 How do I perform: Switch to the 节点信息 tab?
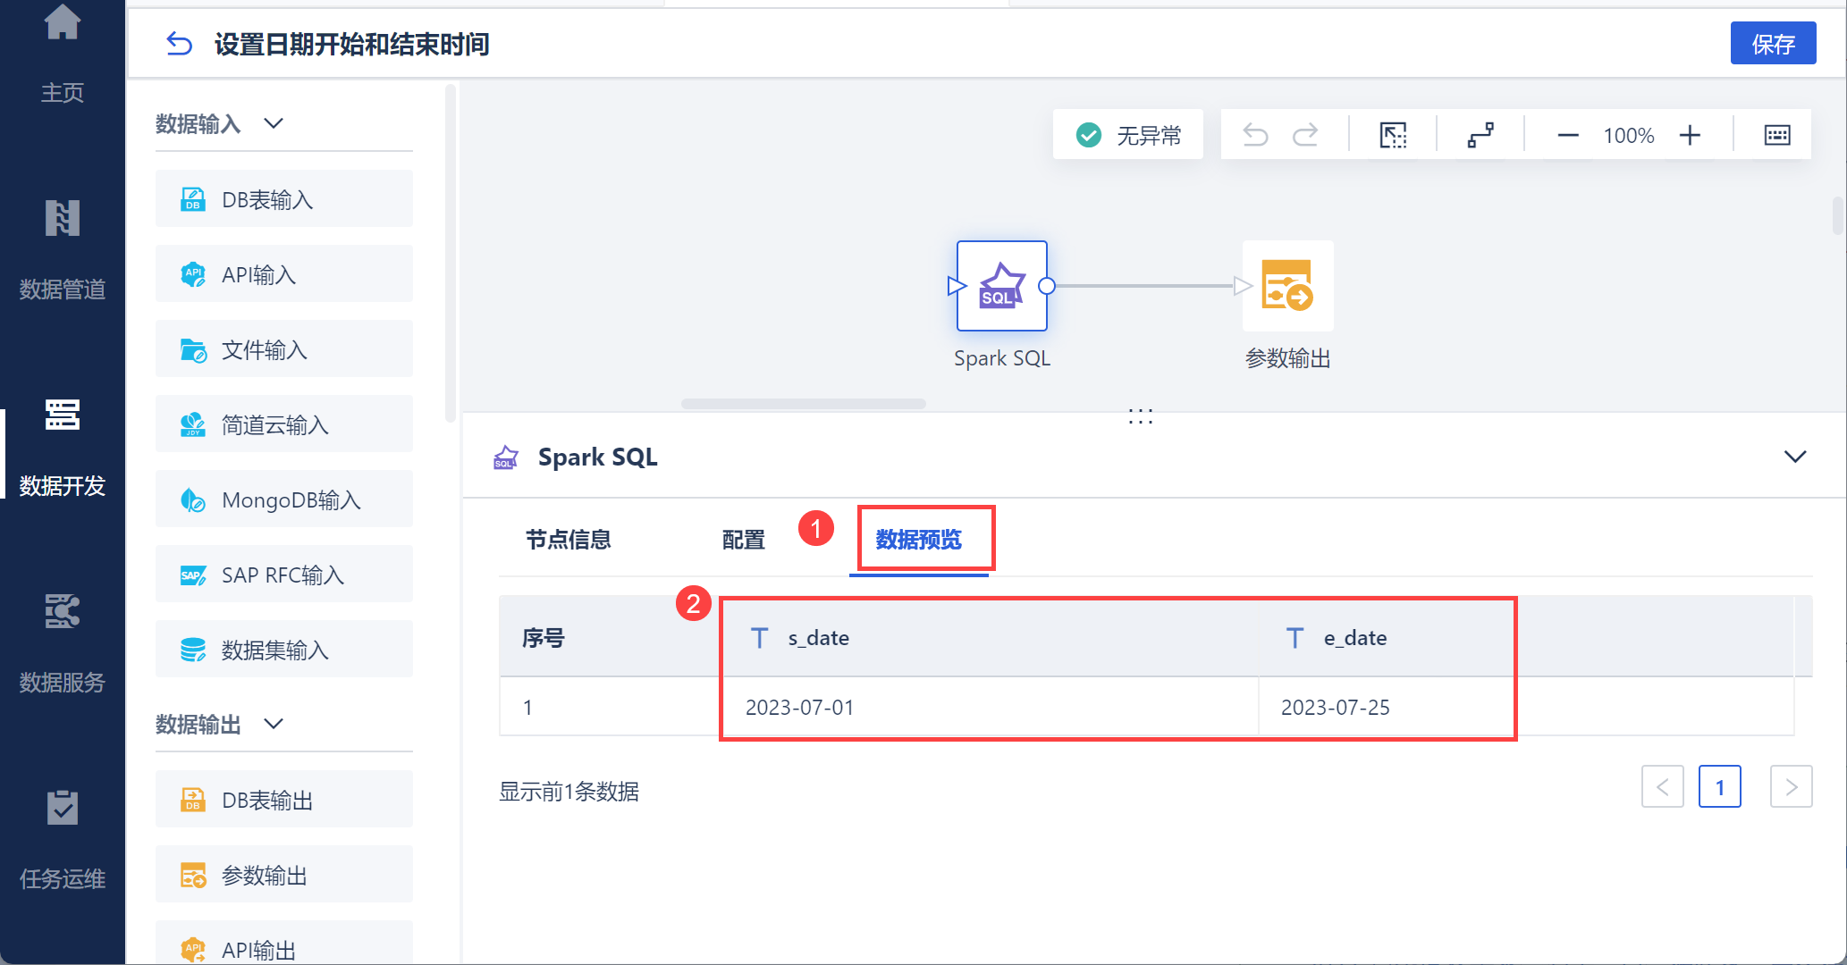click(x=568, y=540)
